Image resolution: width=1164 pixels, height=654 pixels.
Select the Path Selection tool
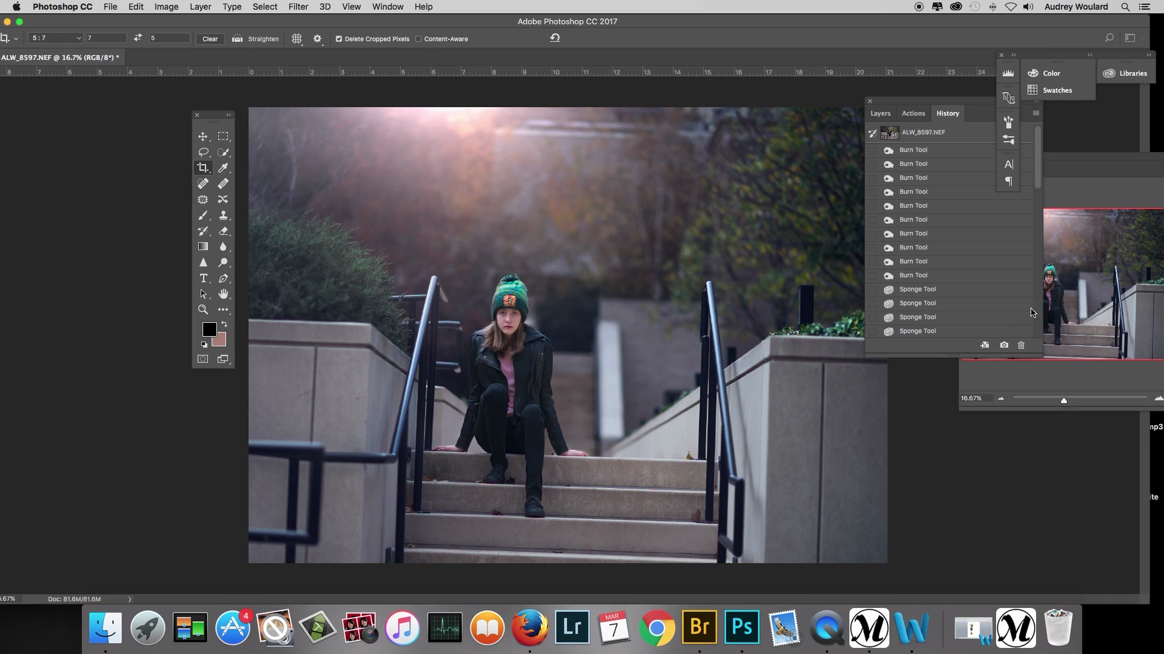203,294
